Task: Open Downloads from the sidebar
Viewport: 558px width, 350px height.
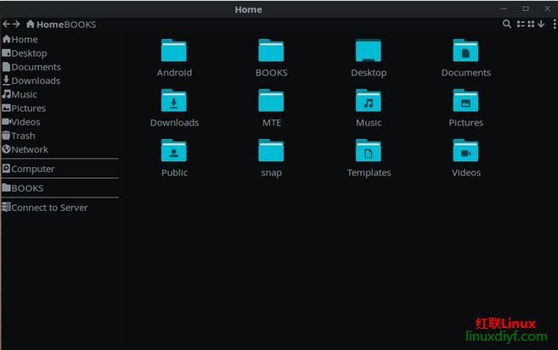Action: pyautogui.click(x=35, y=81)
